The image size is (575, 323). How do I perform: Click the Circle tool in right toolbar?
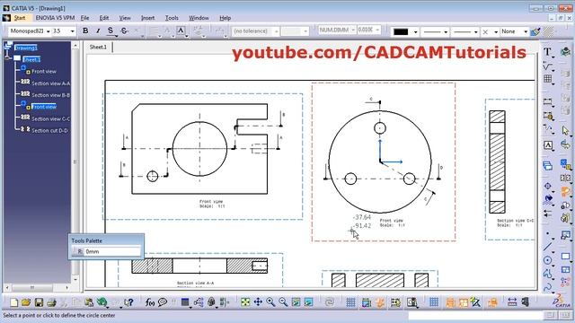tap(547, 260)
